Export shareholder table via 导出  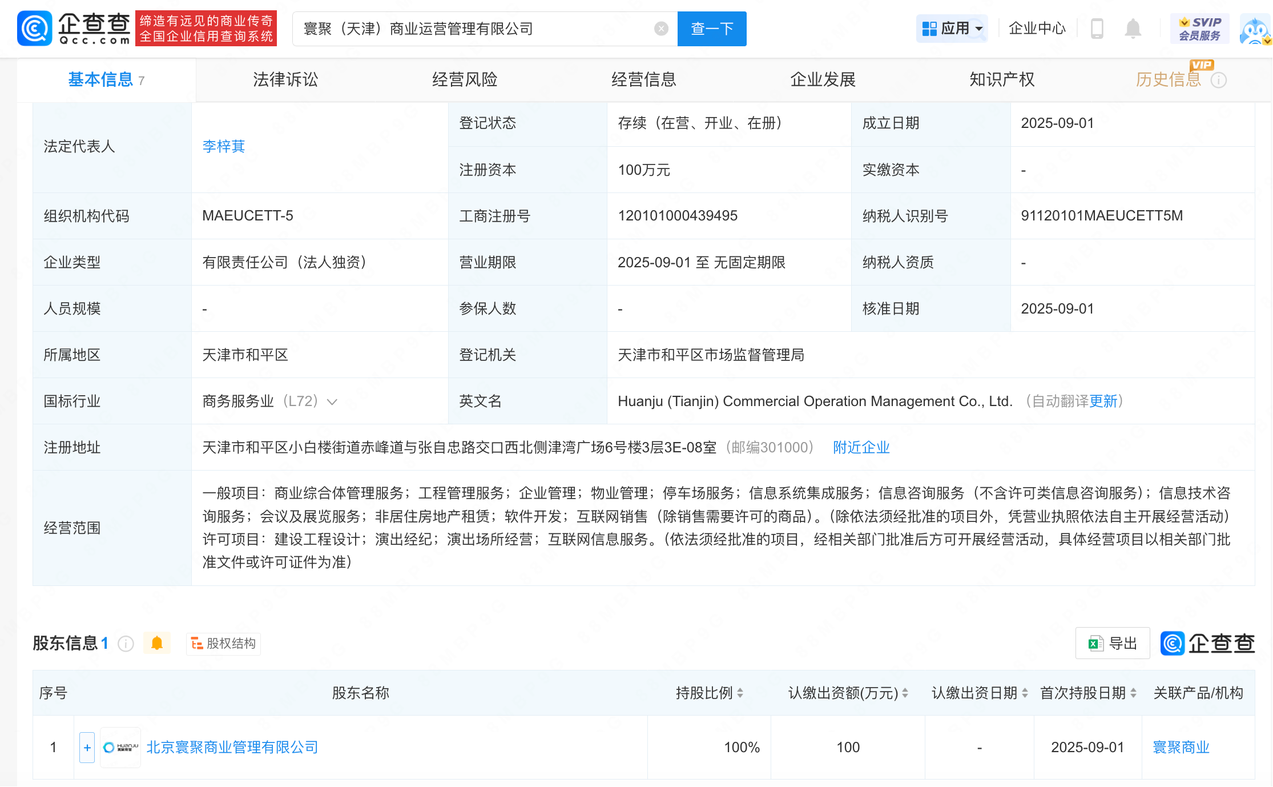click(1113, 643)
